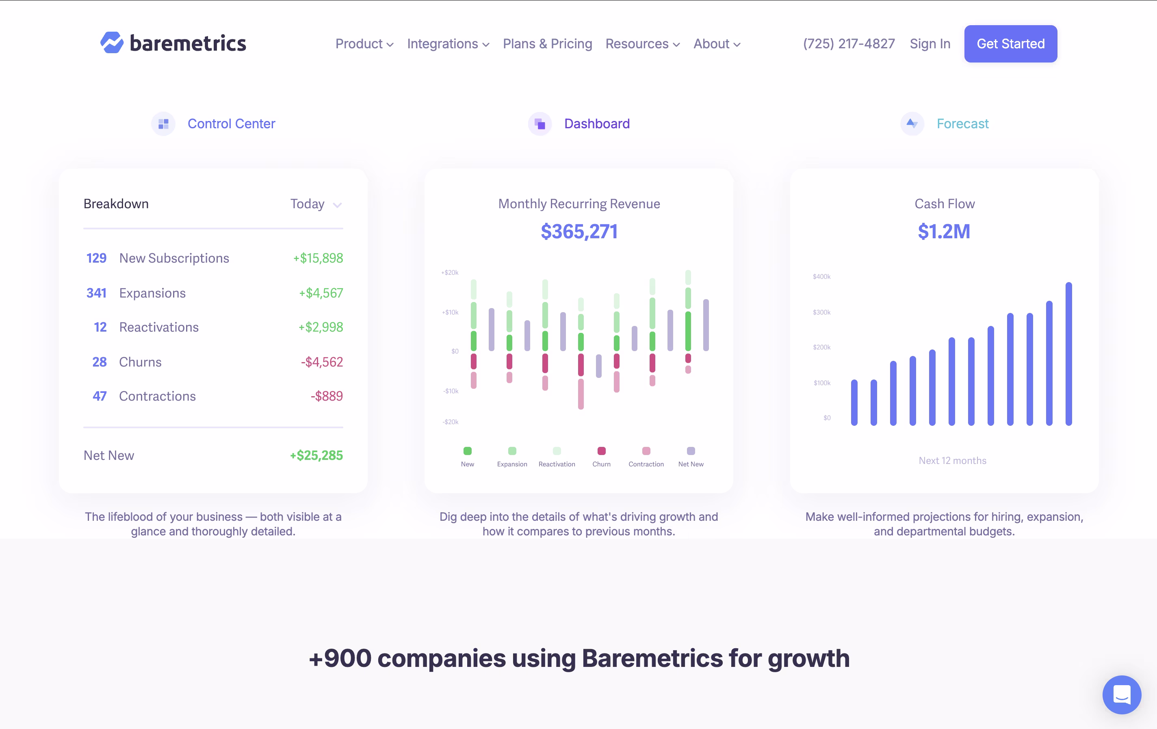
Task: Click the magenta Churn legend swatch
Action: [601, 451]
